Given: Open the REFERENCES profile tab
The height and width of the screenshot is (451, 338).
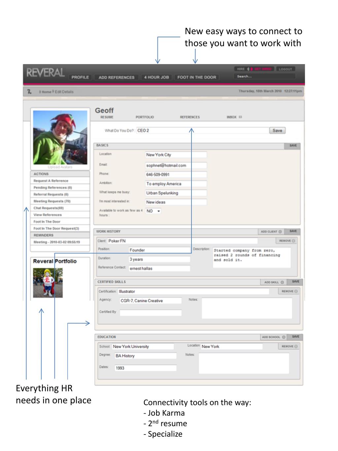Looking at the screenshot, I should coord(190,117).
